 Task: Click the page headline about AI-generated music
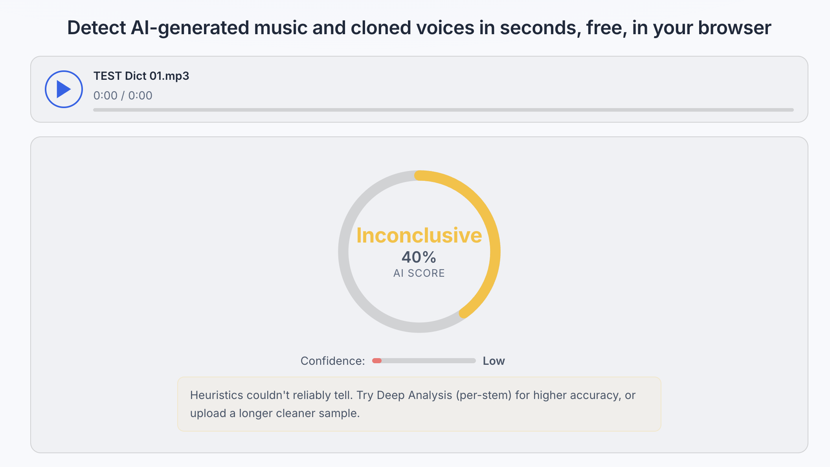(x=419, y=28)
